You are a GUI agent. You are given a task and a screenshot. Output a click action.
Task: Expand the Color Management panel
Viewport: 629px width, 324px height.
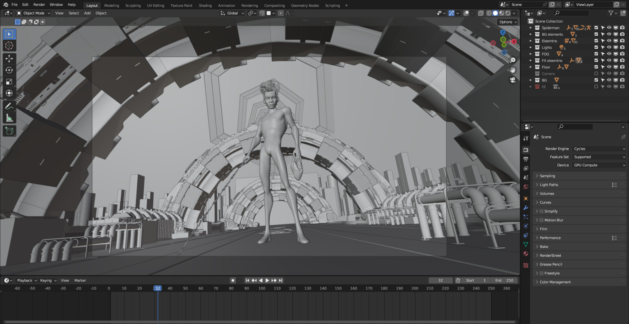(x=579, y=282)
